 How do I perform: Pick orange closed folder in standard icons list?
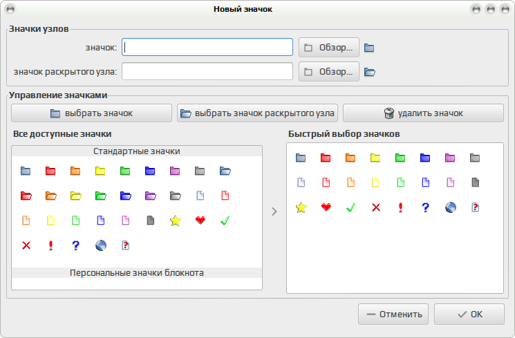tap(75, 171)
